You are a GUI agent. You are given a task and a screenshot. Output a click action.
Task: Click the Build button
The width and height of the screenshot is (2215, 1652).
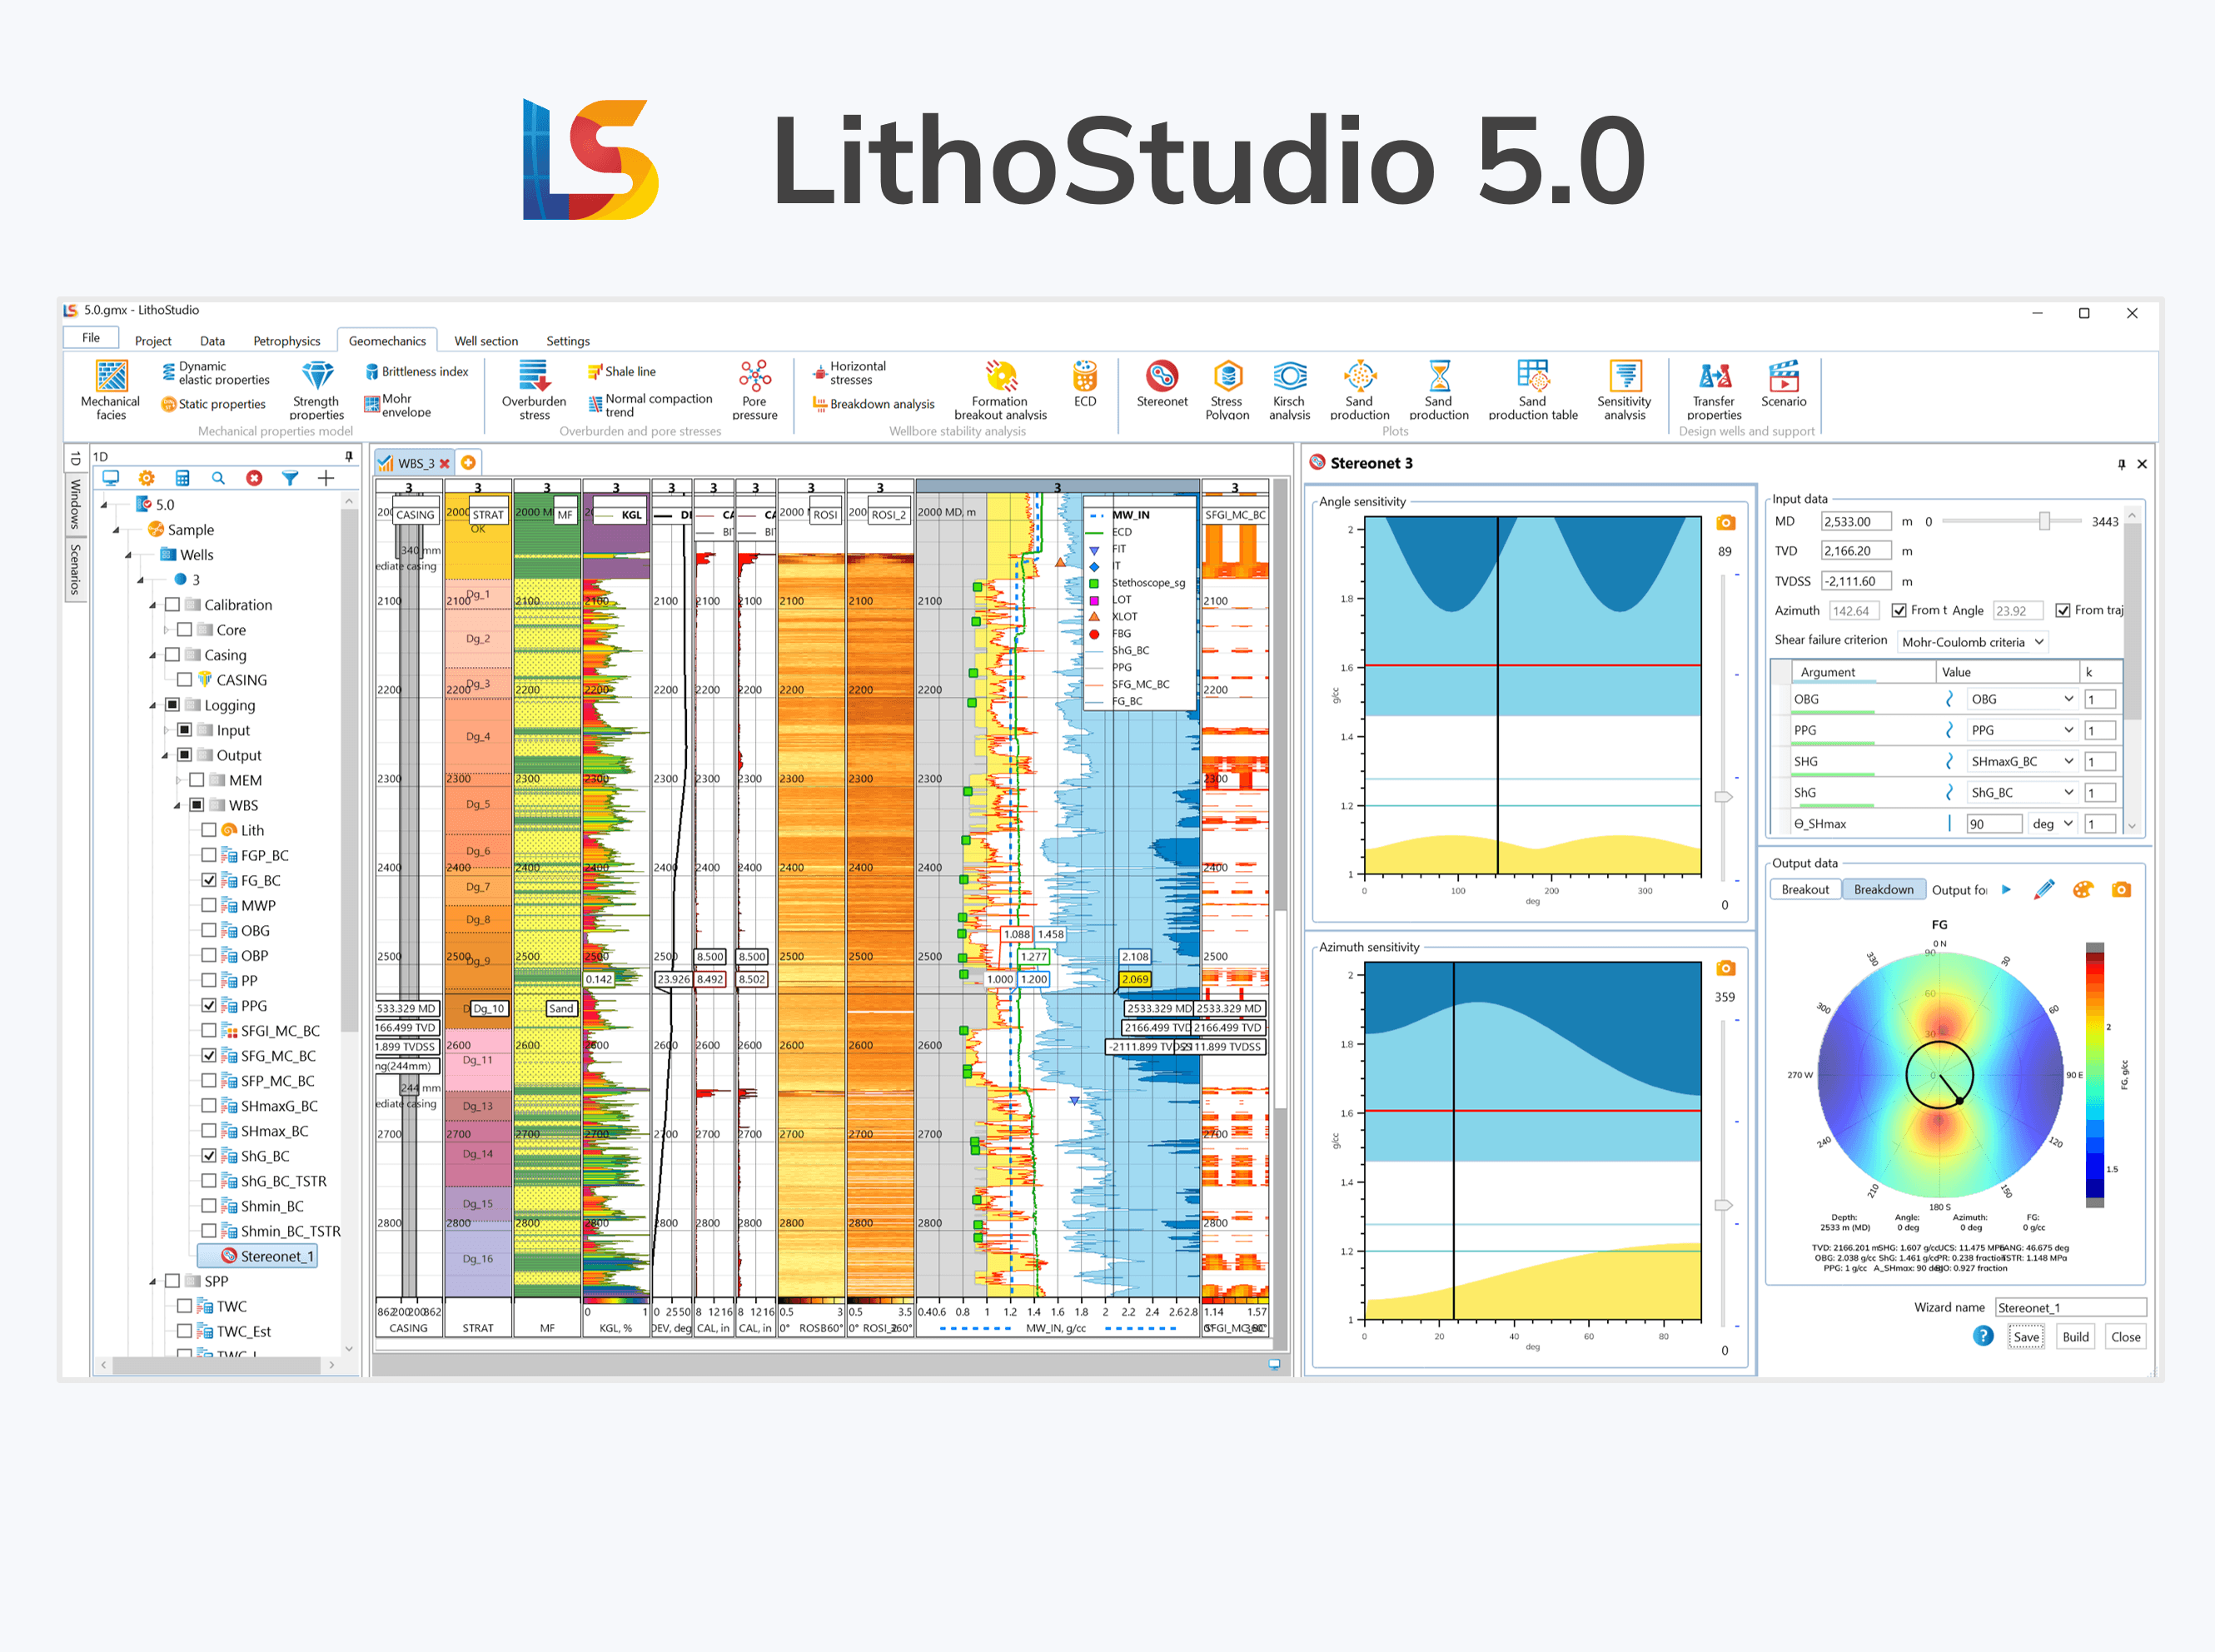[2076, 1337]
